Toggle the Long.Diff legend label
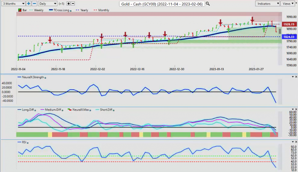 point(28,110)
